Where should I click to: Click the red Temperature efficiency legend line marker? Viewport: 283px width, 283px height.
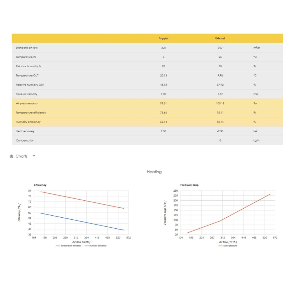tap(58, 246)
